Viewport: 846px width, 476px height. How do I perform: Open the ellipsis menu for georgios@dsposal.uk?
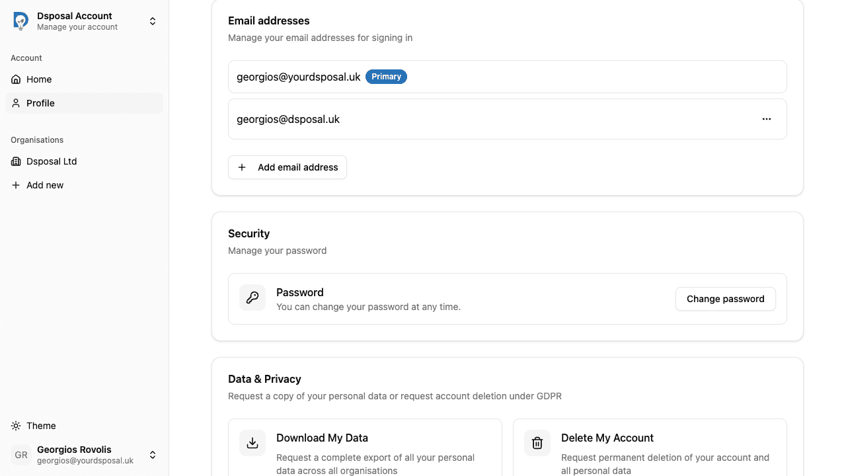pos(767,119)
